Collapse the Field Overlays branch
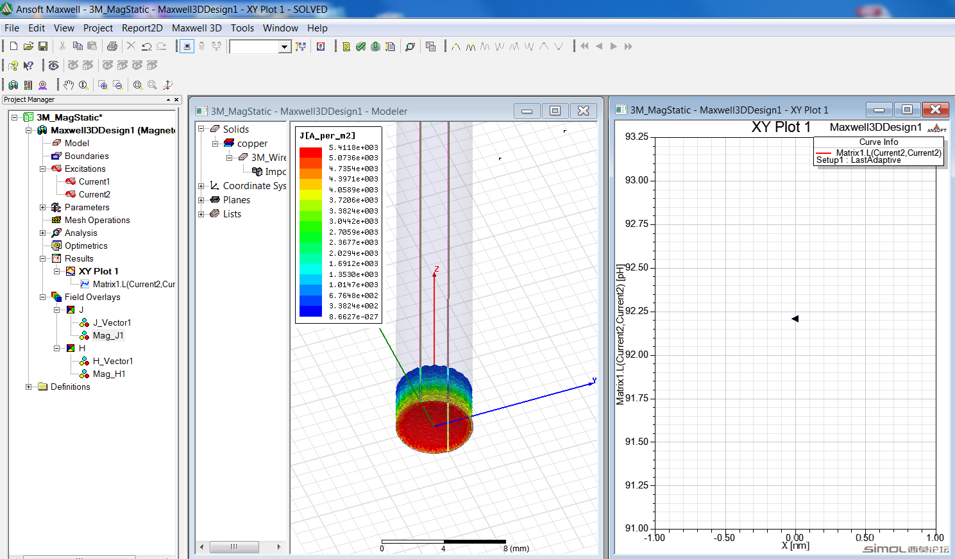The height and width of the screenshot is (559, 955). (43, 297)
